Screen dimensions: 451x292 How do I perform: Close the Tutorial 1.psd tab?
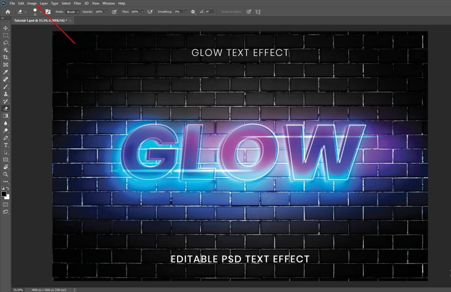click(70, 21)
